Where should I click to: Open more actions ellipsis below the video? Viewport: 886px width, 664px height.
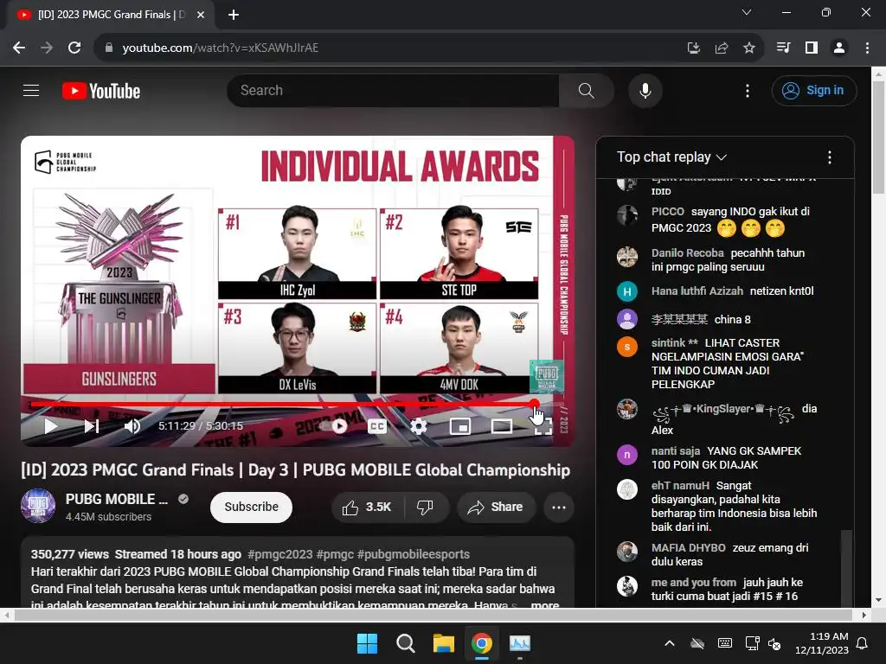559,507
